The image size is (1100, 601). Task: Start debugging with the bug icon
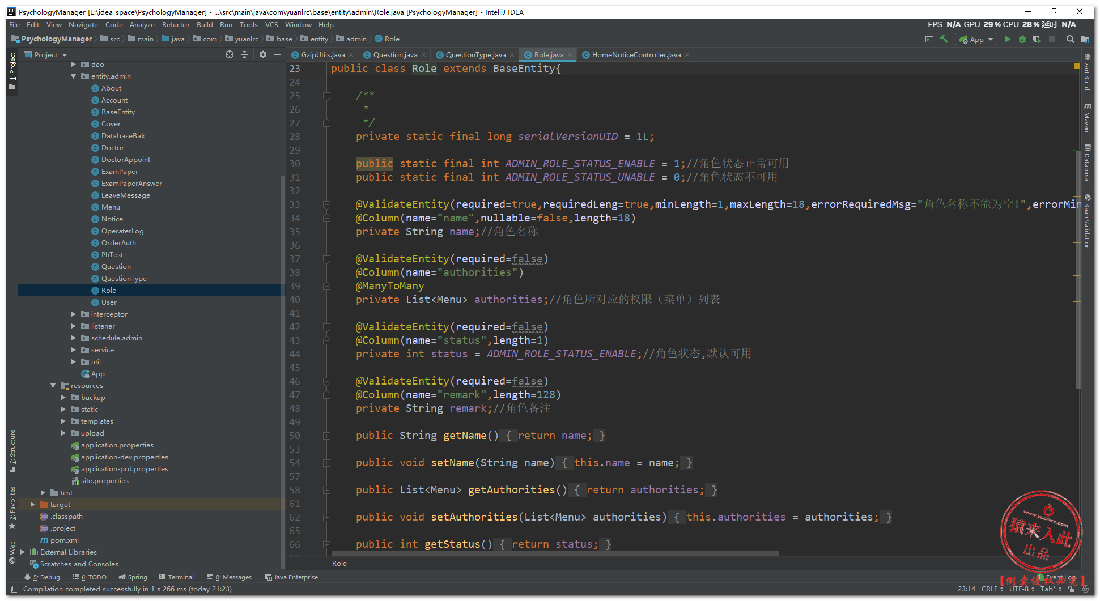coord(1022,39)
